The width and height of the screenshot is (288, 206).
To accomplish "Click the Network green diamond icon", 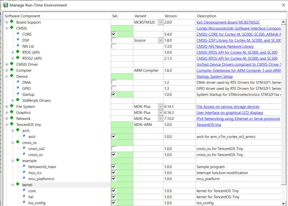I will pos(12,118).
